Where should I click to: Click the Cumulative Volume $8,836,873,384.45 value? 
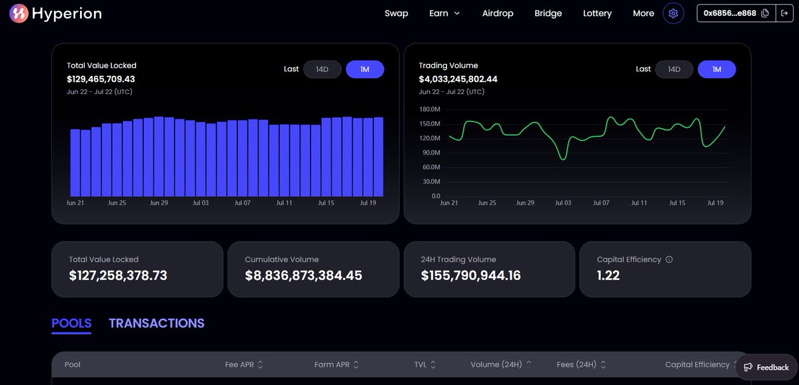(x=303, y=276)
